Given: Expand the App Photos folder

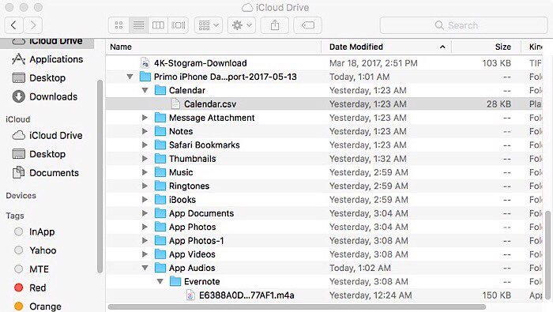Looking at the screenshot, I should (145, 227).
